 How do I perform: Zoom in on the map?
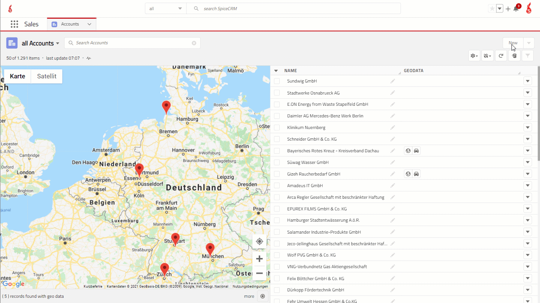[x=259, y=259]
